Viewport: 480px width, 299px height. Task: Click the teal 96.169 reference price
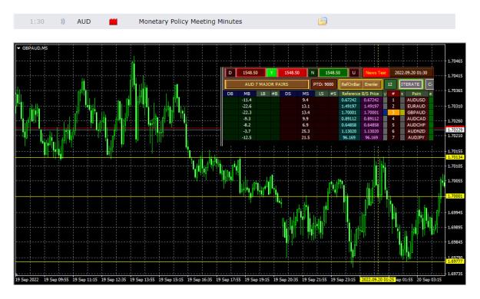349,137
